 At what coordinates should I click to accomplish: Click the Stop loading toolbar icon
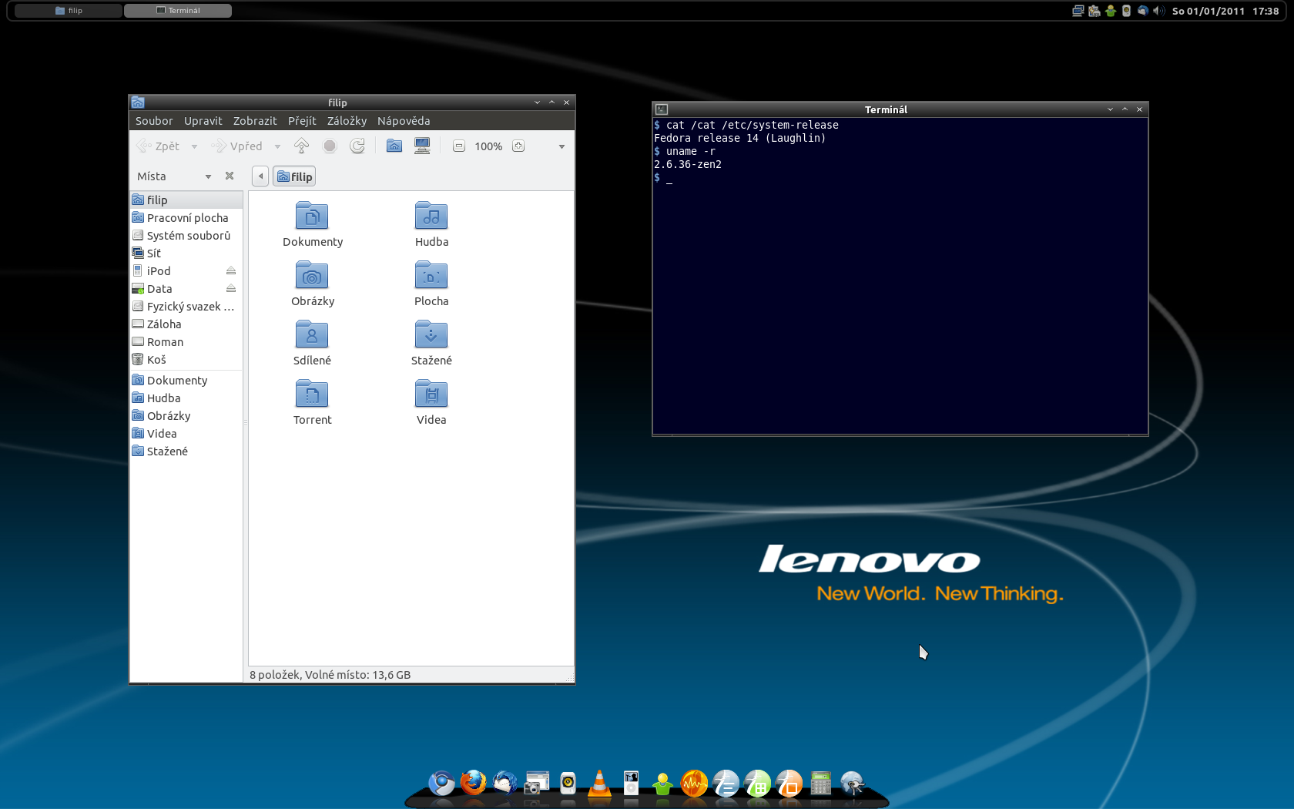point(330,146)
